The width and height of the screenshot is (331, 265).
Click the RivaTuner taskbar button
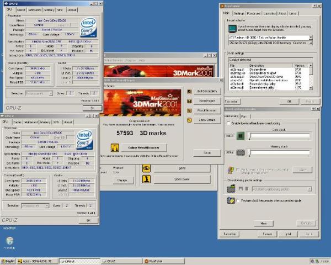coord(164,261)
